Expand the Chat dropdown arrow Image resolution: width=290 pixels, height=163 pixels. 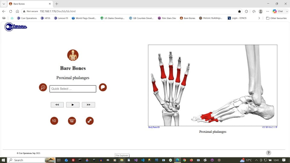(x=287, y=11)
